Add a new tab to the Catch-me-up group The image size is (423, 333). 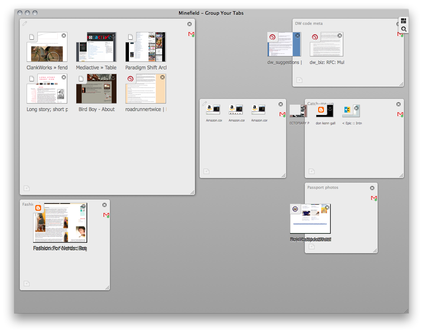tap(311, 172)
